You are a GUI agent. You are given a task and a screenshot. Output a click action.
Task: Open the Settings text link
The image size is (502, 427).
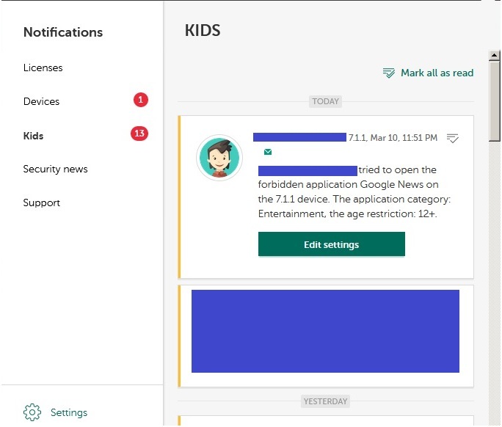69,412
